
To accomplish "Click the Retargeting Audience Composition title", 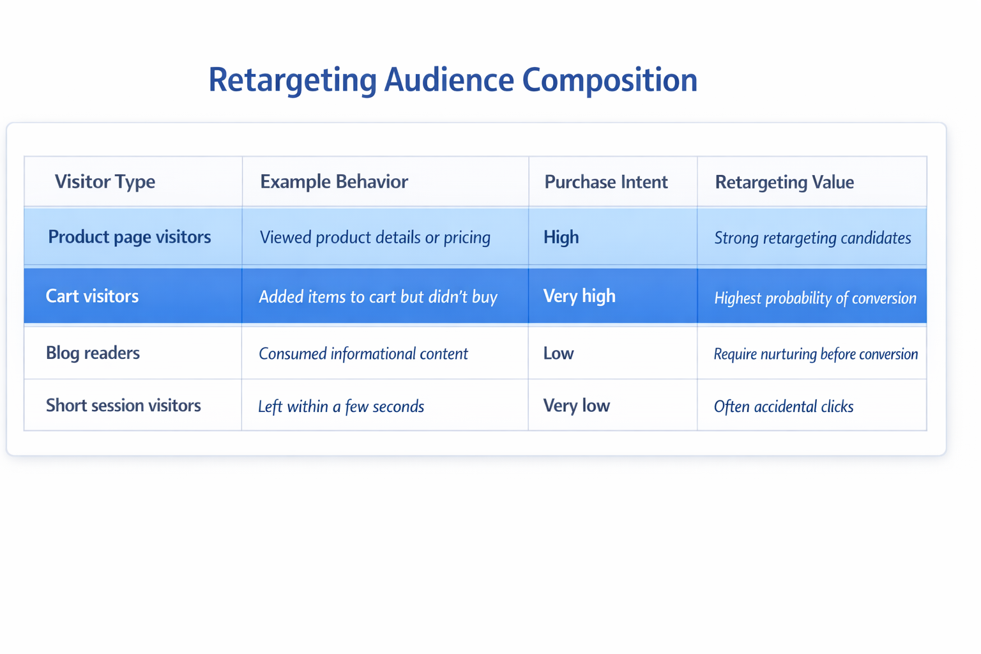I will (452, 79).
